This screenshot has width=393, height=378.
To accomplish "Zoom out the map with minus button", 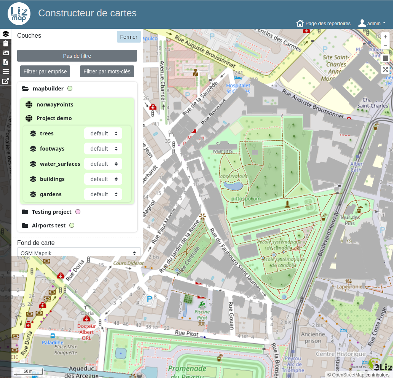I will pos(385,46).
